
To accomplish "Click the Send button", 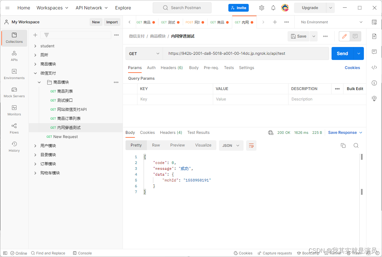I will [x=342, y=53].
